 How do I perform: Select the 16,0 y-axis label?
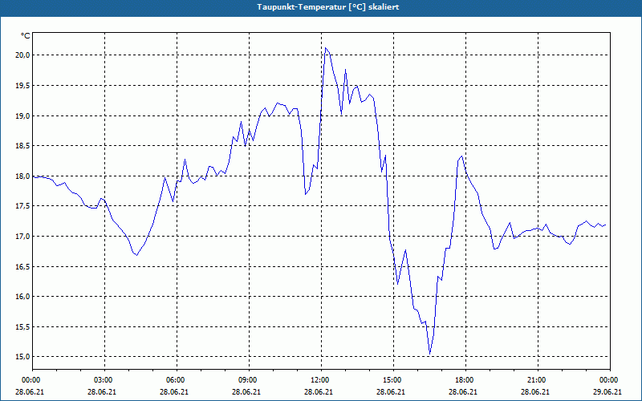click(x=23, y=296)
